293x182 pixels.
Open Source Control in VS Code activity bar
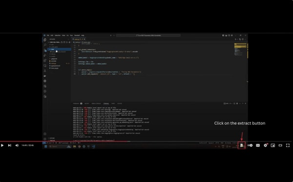(45, 50)
